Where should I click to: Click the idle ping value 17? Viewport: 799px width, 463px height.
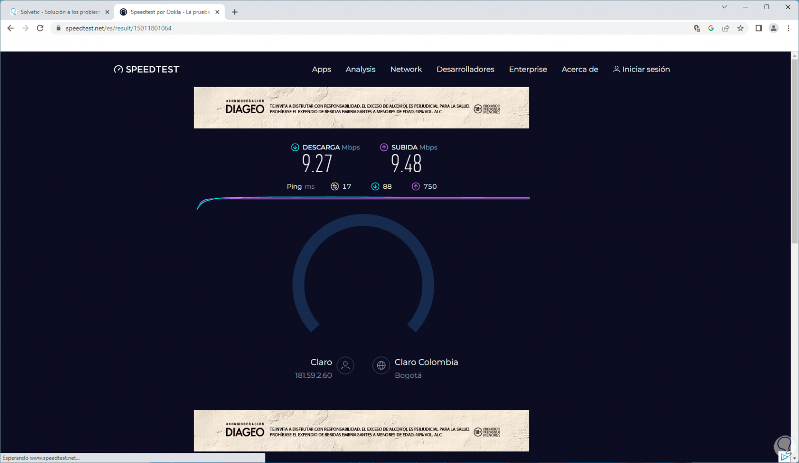click(x=347, y=186)
